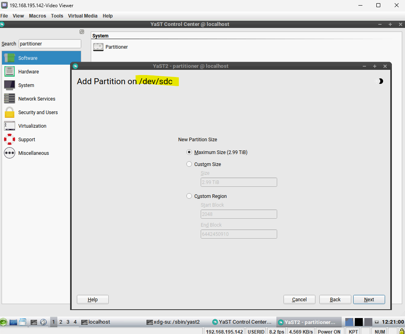Click the Software label in sidebar
This screenshot has height=334, width=405.
28,58
